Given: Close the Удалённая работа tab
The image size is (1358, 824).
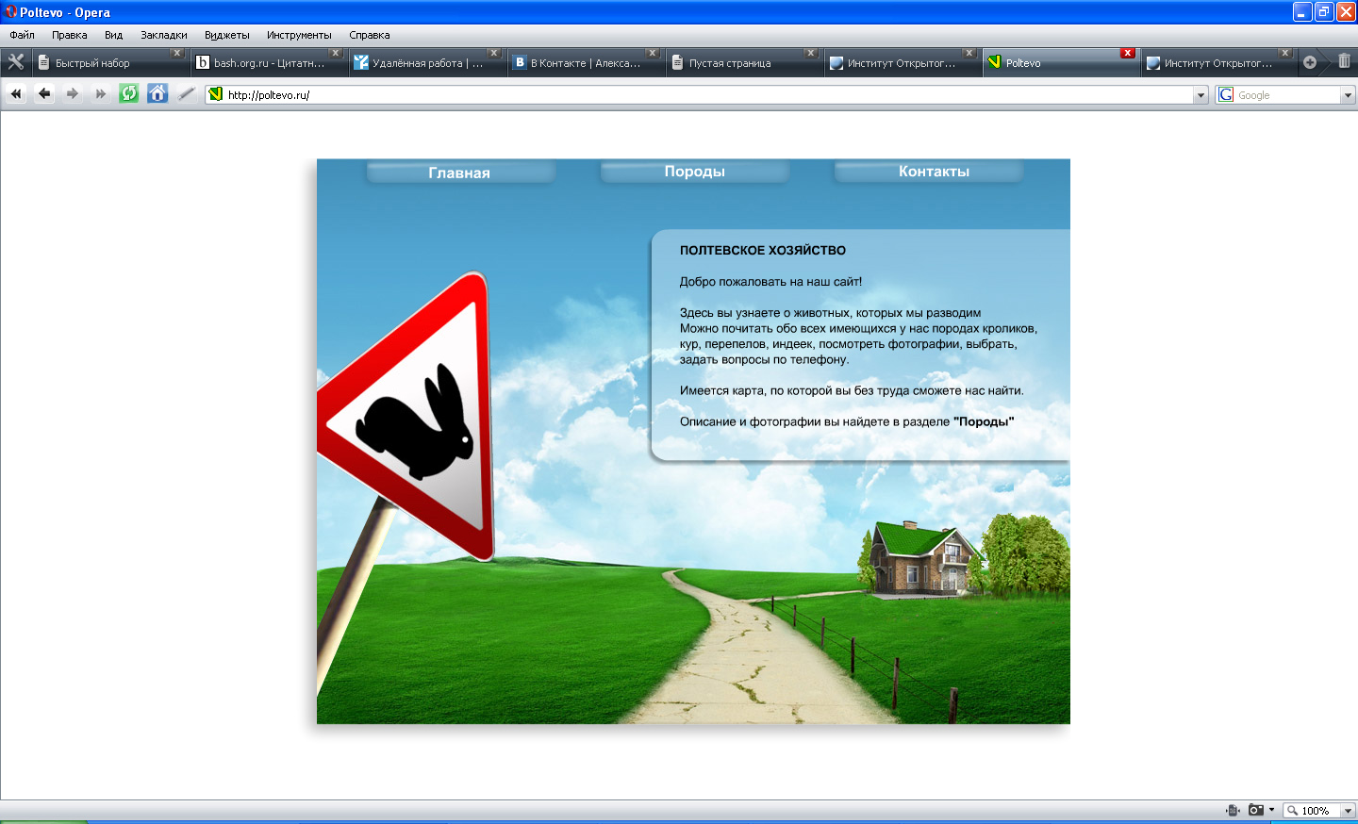Looking at the screenshot, I should tap(493, 53).
